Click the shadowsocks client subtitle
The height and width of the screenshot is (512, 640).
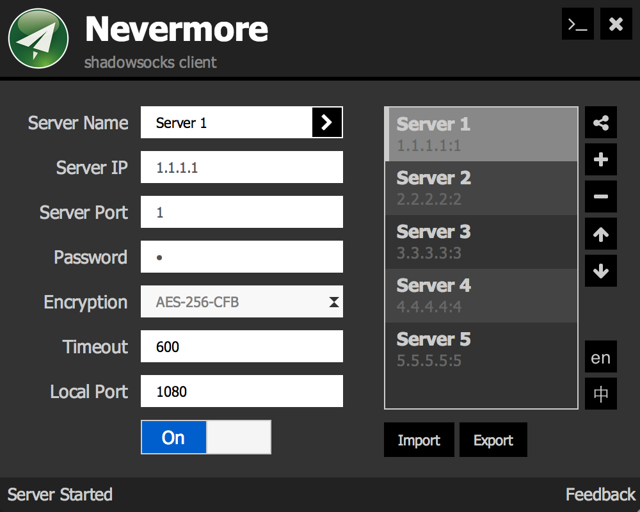click(150, 63)
